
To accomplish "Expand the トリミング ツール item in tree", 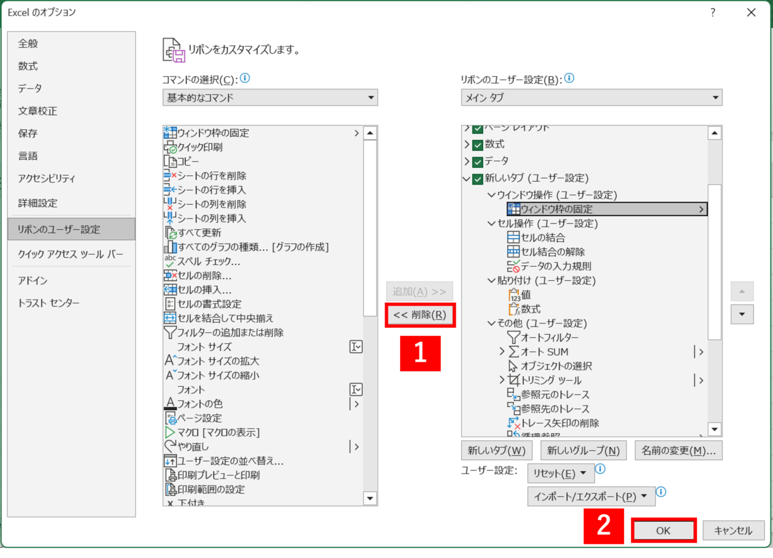I will coord(502,381).
